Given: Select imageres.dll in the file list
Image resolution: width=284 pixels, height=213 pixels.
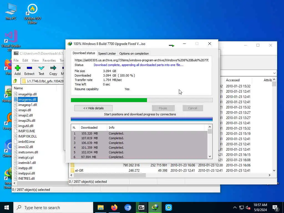Looking at the screenshot, I should (27, 100).
